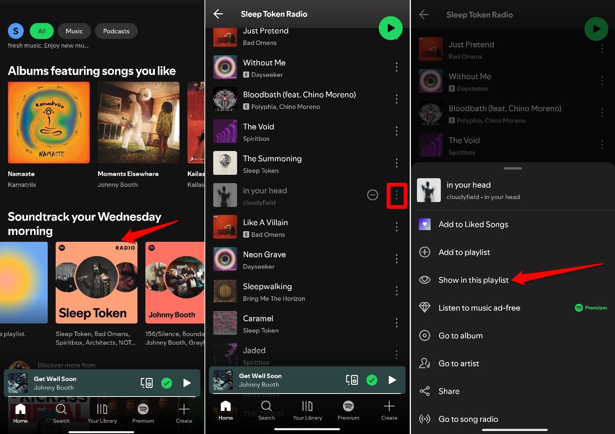The image size is (615, 434).
Task: Go back from Sleep Token Radio playlist
Action: [x=218, y=14]
